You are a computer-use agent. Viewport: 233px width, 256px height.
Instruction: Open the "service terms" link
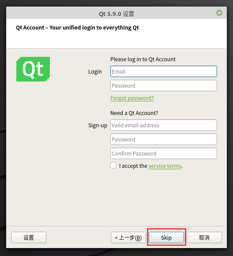pos(165,166)
